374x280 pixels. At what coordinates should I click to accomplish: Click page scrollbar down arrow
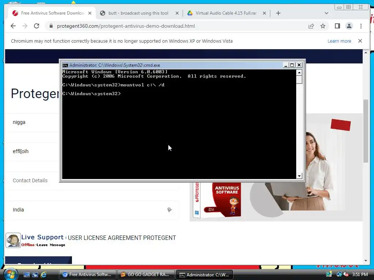[366, 261]
